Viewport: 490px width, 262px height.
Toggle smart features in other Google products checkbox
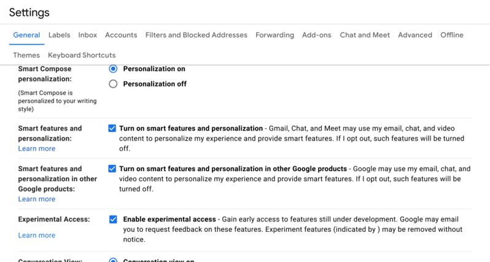(x=112, y=169)
